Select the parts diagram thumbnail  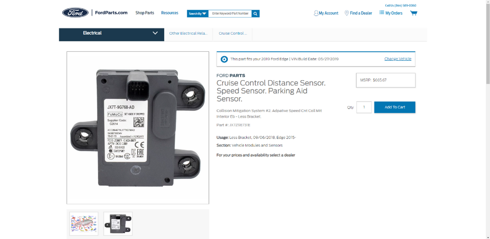click(x=84, y=224)
